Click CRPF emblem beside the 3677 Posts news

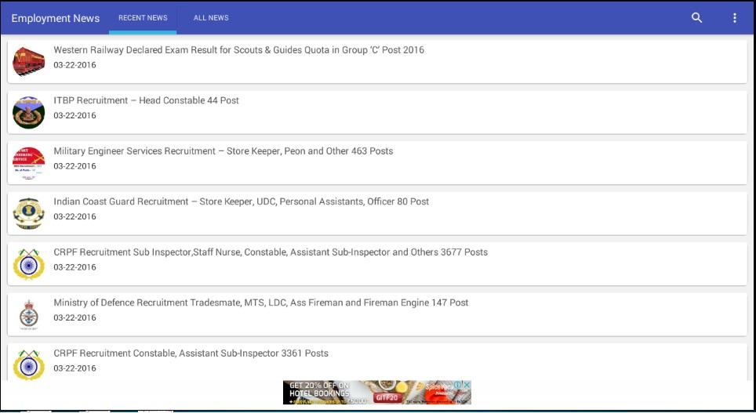29,264
